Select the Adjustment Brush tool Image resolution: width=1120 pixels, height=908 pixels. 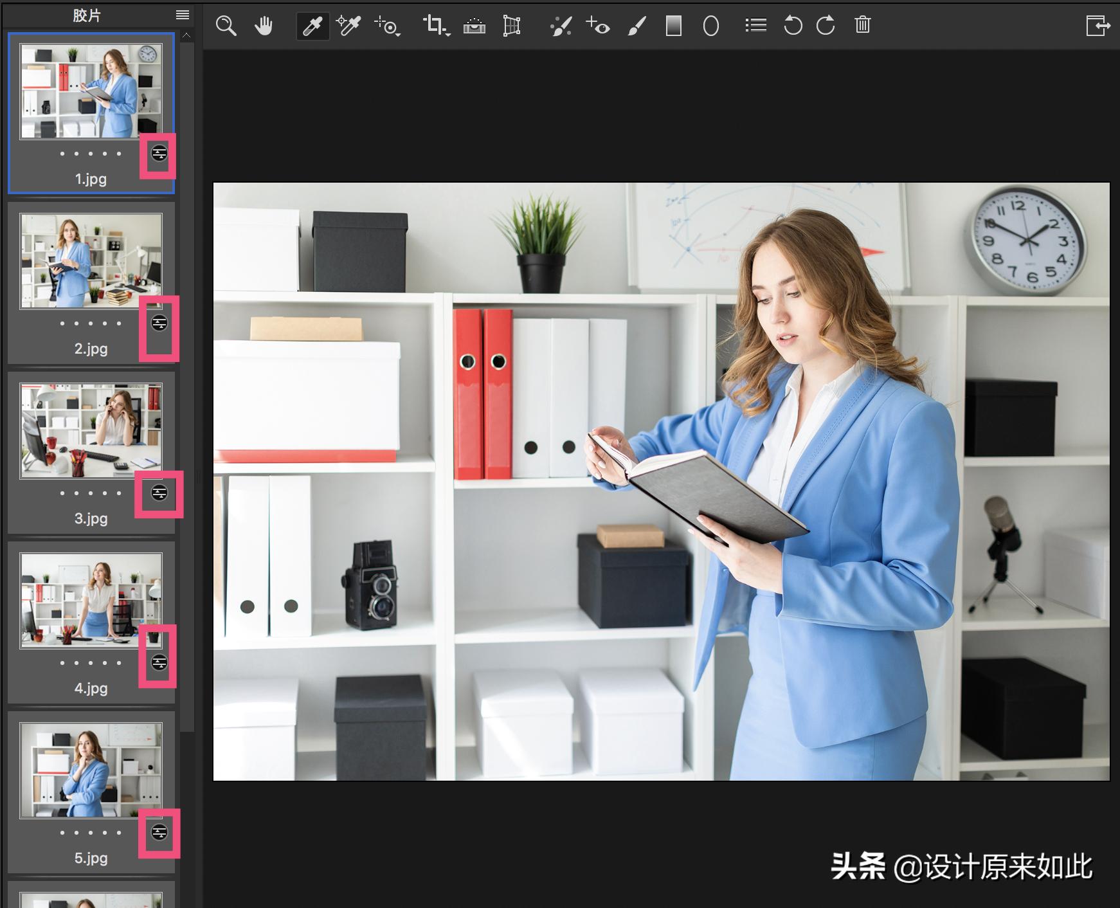(x=637, y=26)
